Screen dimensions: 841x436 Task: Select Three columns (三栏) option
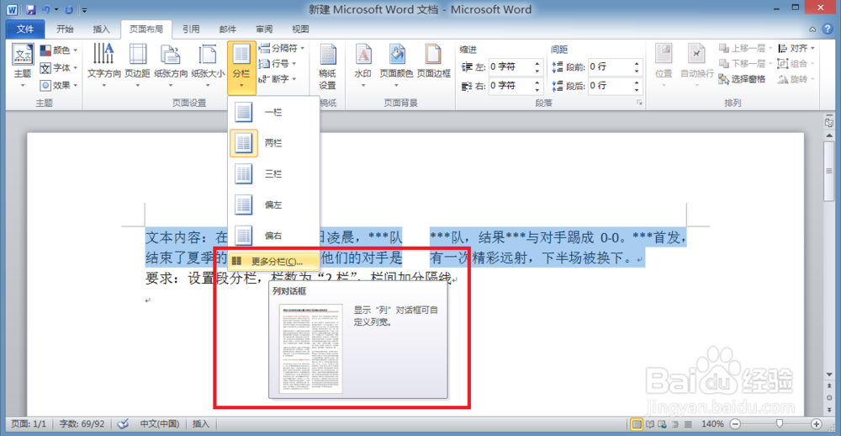coord(273,174)
